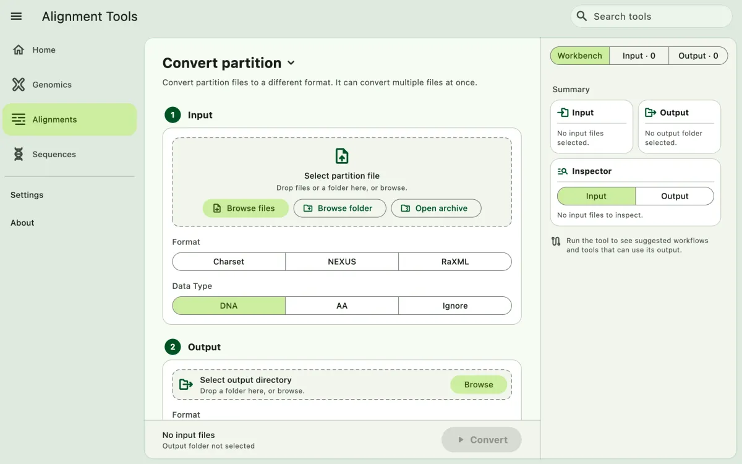Click the search magnifier icon
742x464 pixels.
pos(581,16)
